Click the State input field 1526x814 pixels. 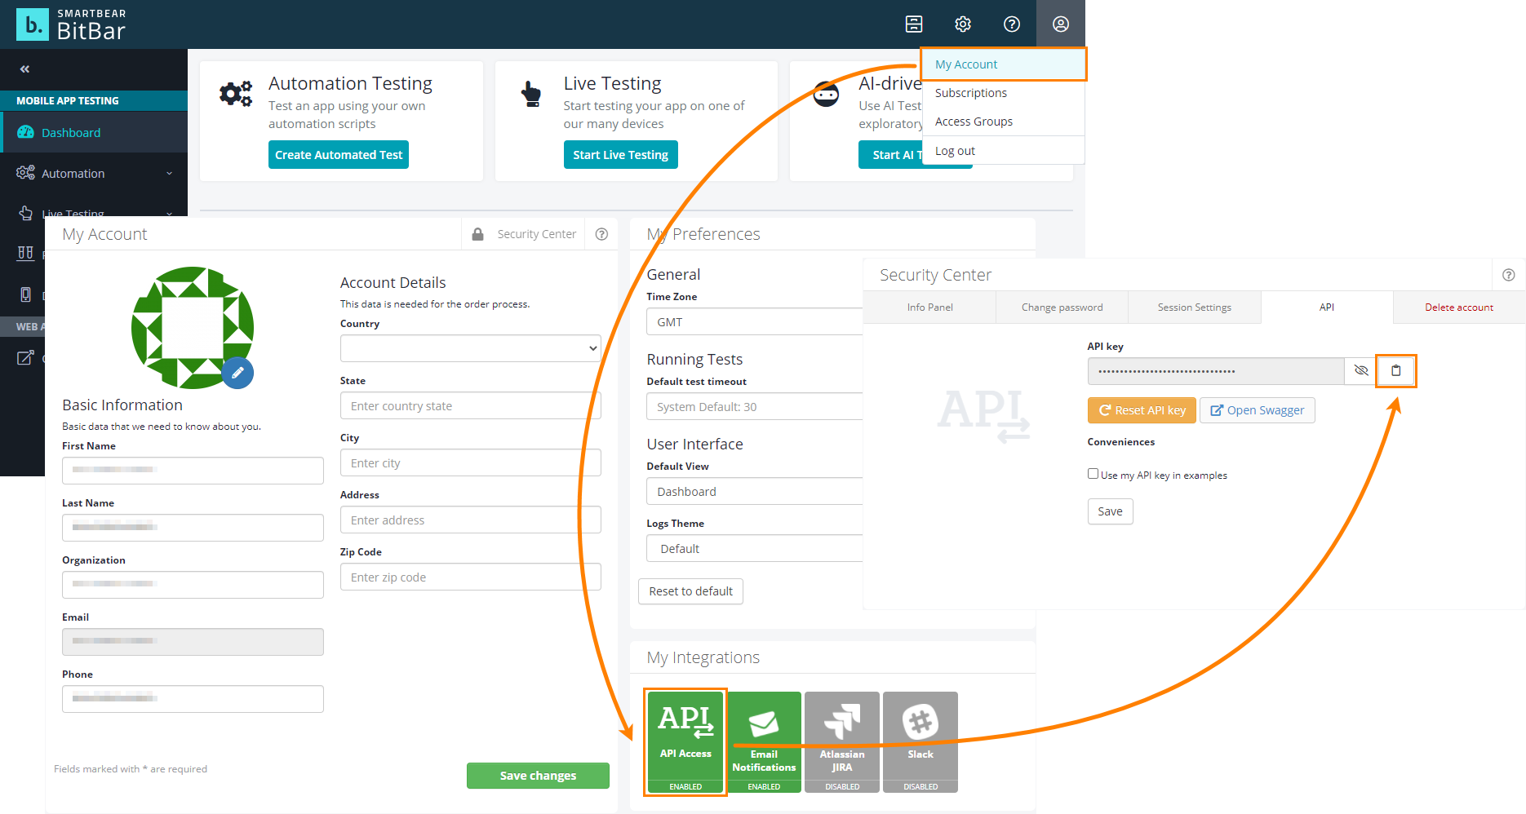(x=471, y=405)
